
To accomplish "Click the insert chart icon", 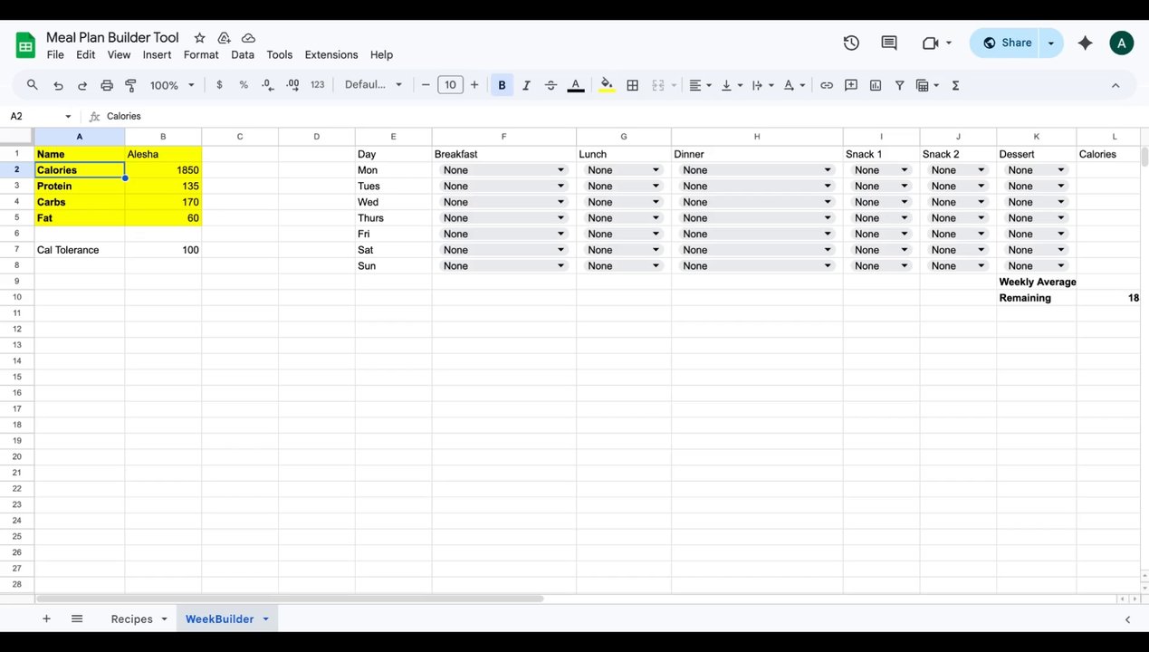I will (876, 85).
